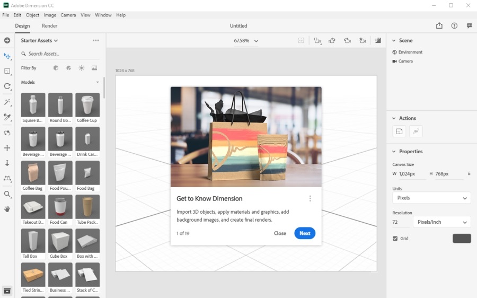Select the Zoom tool in toolbar

7,194
